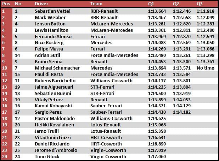This screenshot has height=161, width=219.
Task: Click Mark Webber's driver cell
Action: (x=50, y=18)
